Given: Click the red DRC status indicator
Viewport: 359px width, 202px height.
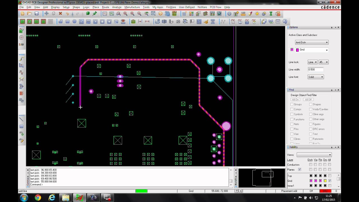Looking at the screenshot, I should (325, 191).
